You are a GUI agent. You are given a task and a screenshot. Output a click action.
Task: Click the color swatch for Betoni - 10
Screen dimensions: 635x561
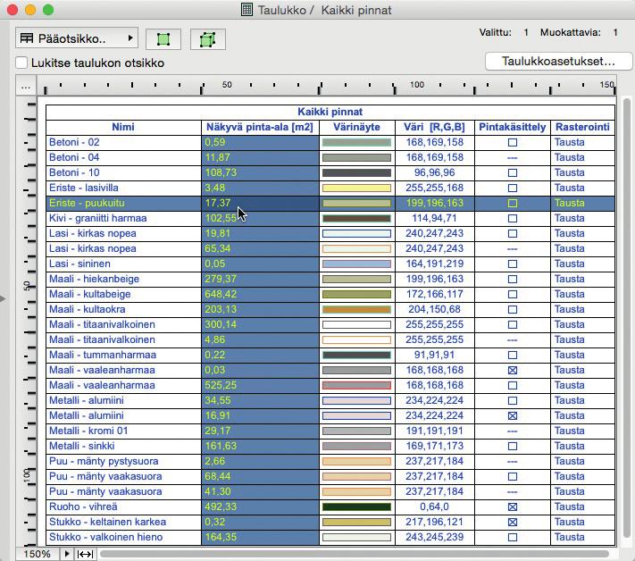(356, 173)
